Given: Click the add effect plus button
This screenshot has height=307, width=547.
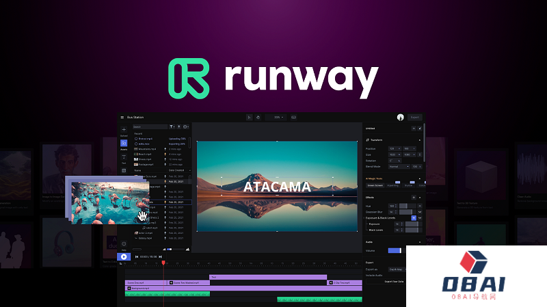Looking at the screenshot, I should [413, 197].
